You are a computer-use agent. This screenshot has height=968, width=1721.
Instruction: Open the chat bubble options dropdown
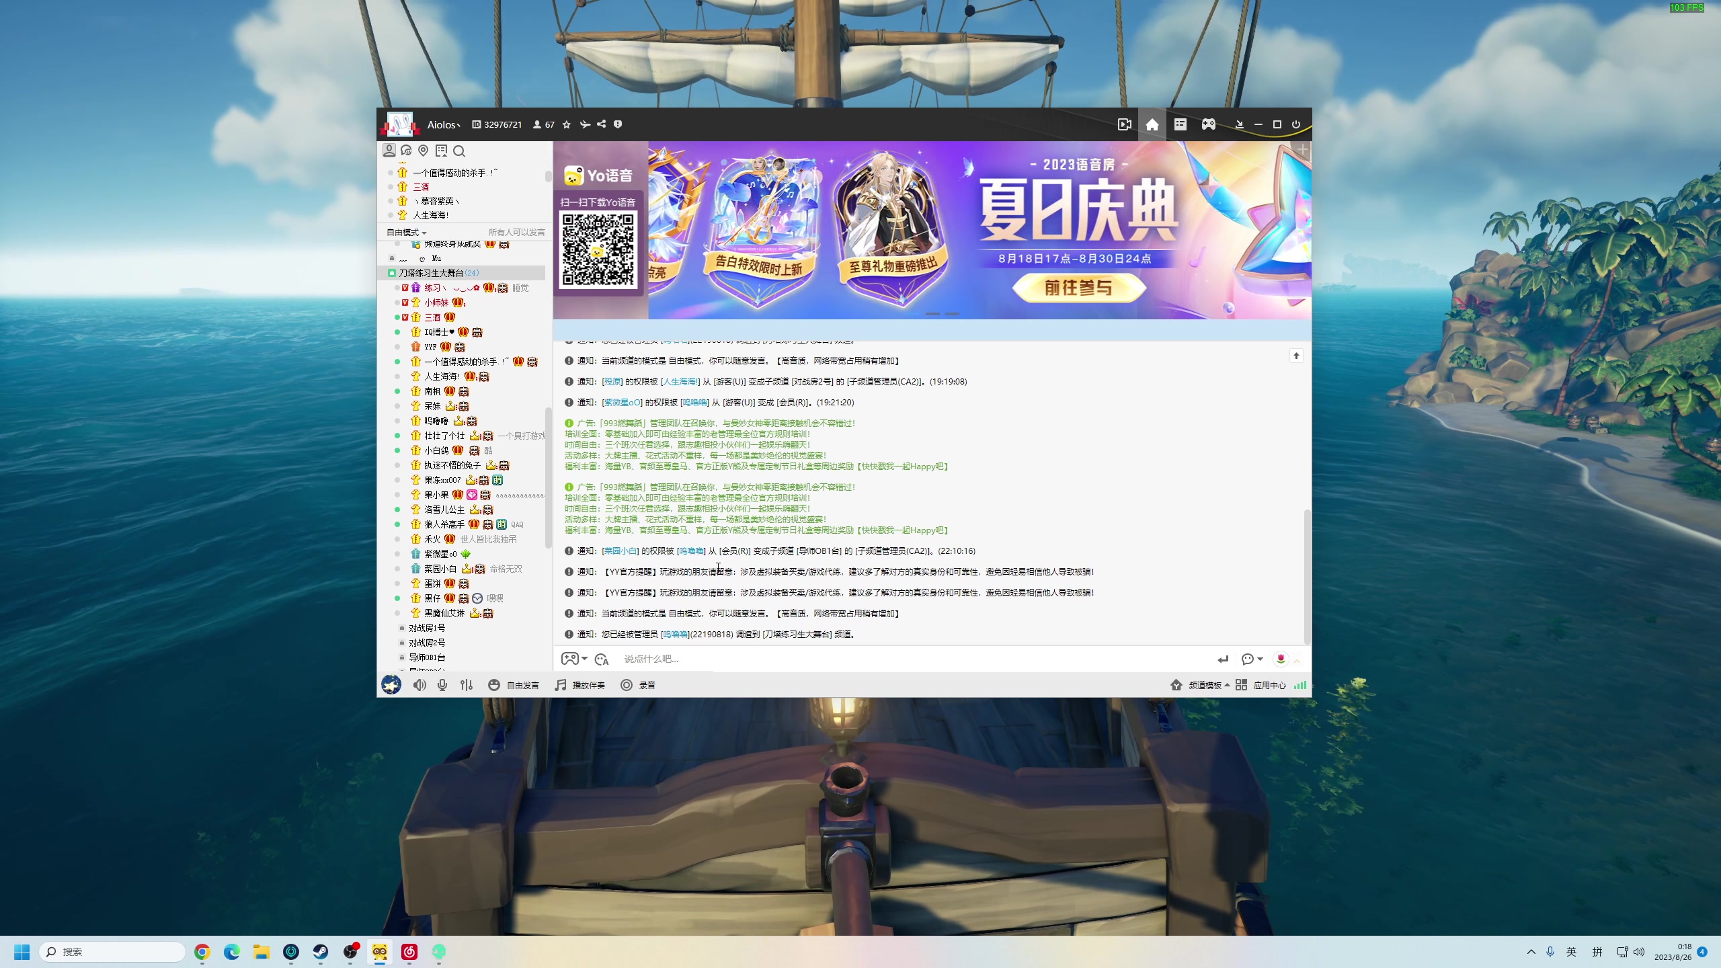tap(1252, 659)
